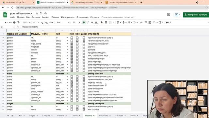The image size is (209, 118).
Task: Add a new sheet with plus button
Action: 8,116
